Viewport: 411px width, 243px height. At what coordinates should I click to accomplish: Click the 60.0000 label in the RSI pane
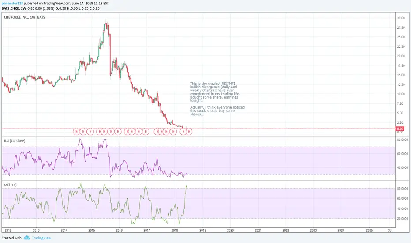[402, 154]
